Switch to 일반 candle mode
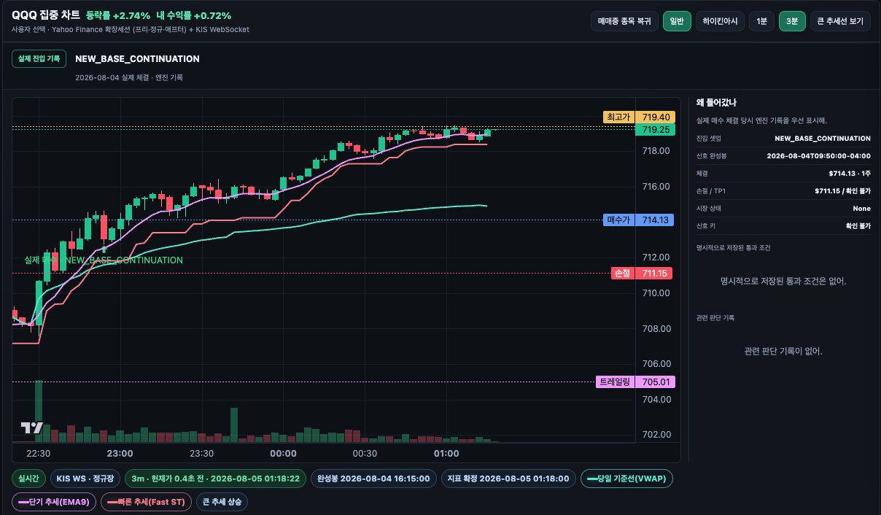 coord(677,21)
